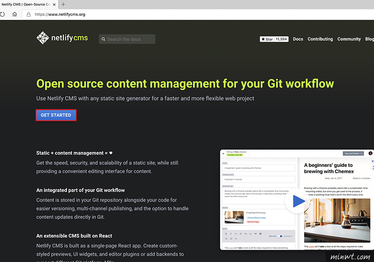
Task: Click the browser home icon
Action: coord(15,15)
